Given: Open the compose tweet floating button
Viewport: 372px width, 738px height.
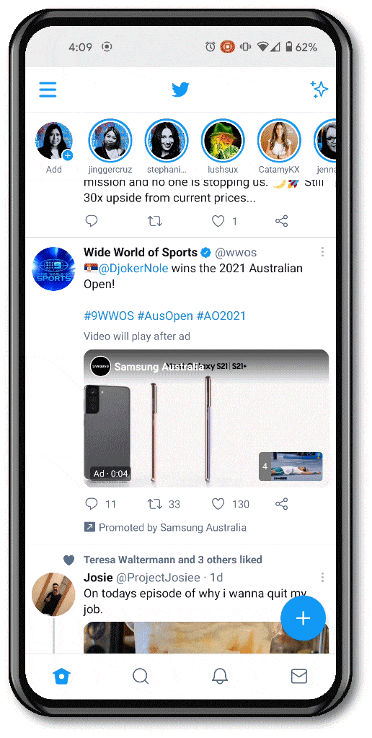Looking at the screenshot, I should (x=303, y=618).
